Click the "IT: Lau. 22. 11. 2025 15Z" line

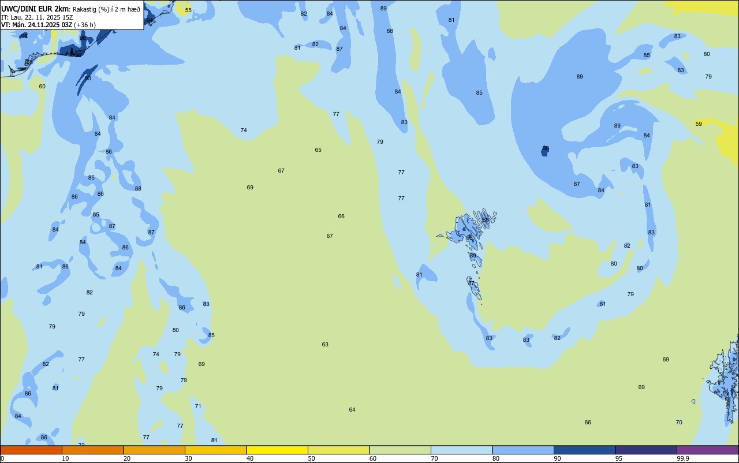[37, 17]
